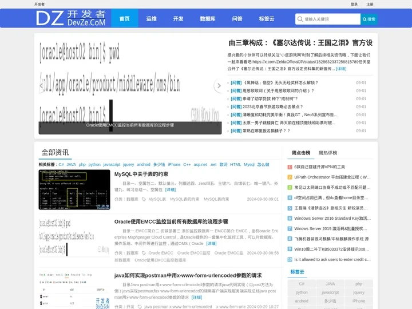Click the android related tag
This screenshot has width=412, height=309.
tap(144, 165)
